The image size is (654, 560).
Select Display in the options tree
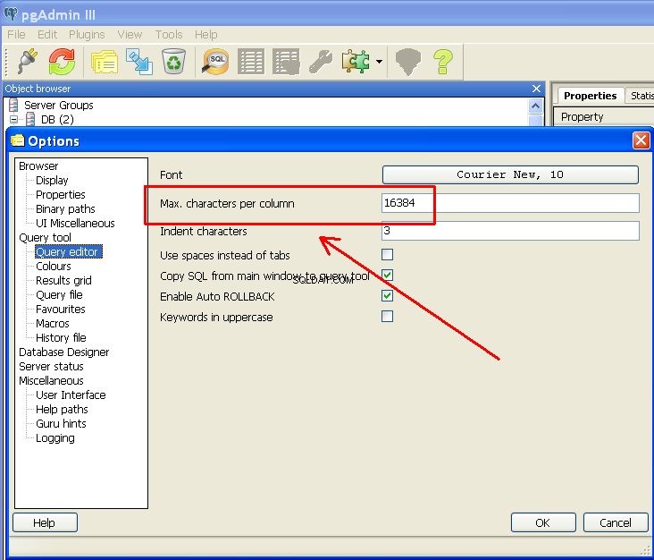point(52,180)
